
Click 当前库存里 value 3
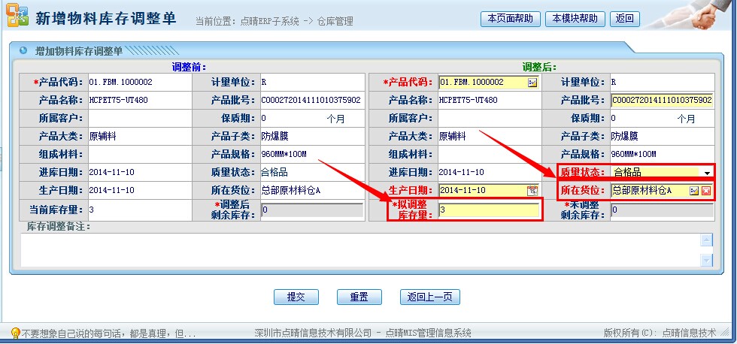[x=91, y=210]
